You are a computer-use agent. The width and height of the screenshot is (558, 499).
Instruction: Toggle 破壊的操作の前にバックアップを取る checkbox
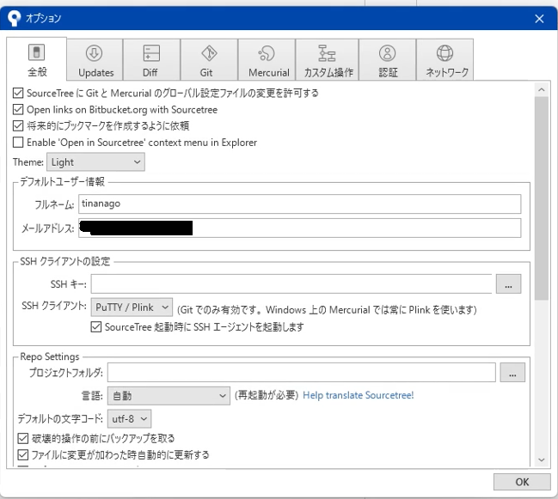22,439
